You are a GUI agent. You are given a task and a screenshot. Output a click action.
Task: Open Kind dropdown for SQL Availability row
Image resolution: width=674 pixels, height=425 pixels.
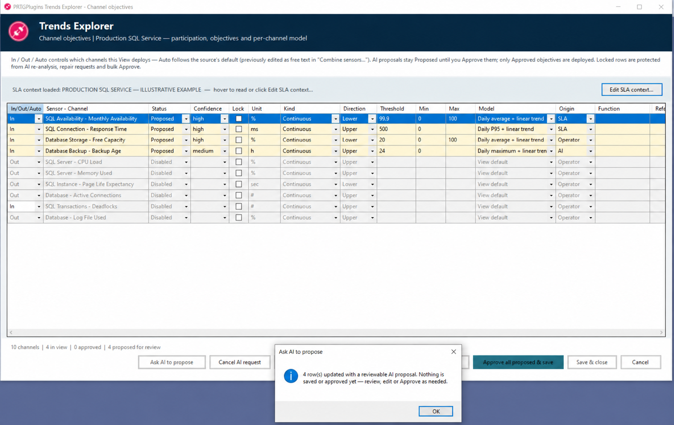point(336,119)
